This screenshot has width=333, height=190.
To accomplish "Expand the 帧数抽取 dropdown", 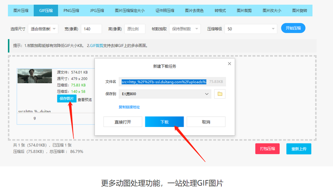I will pos(185,29).
